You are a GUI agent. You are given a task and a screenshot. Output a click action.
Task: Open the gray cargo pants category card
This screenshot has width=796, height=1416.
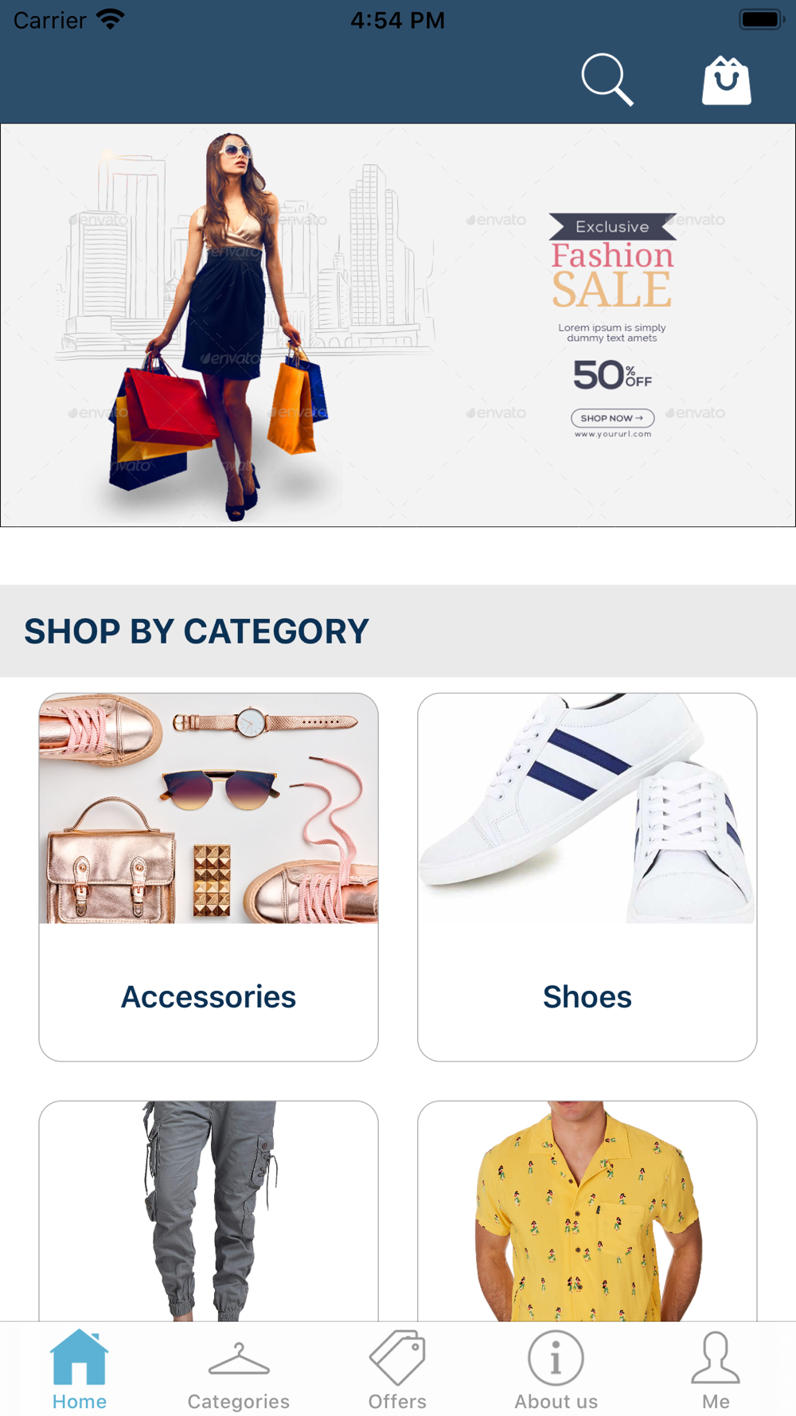tap(209, 1211)
